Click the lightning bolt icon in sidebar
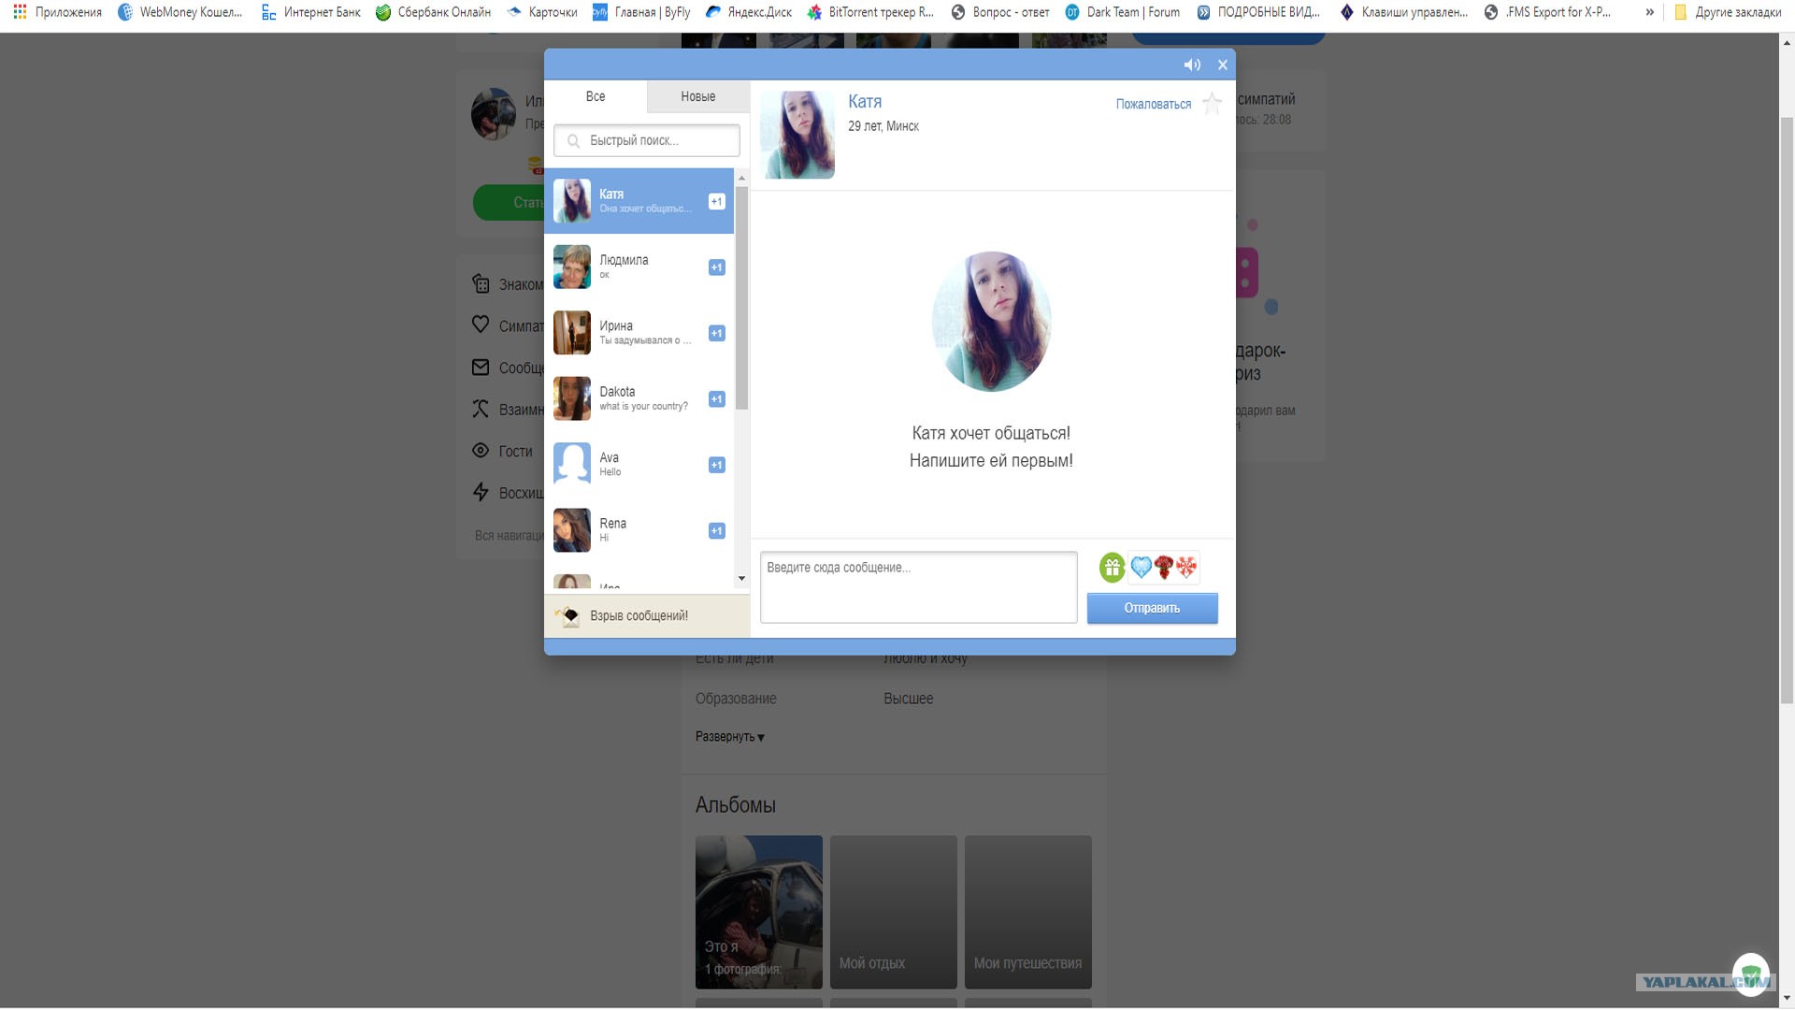The width and height of the screenshot is (1795, 1010). tap(481, 492)
